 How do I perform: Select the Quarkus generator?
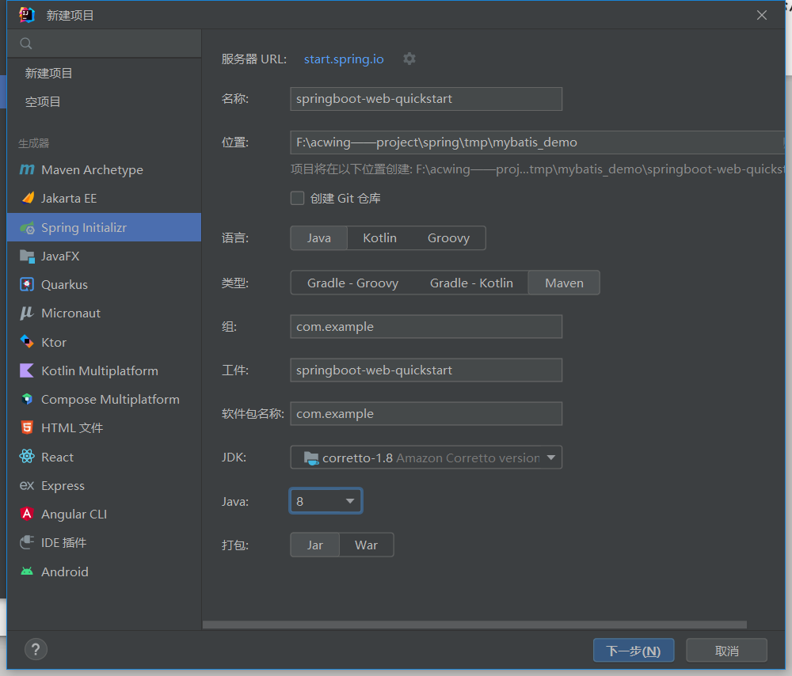point(105,285)
